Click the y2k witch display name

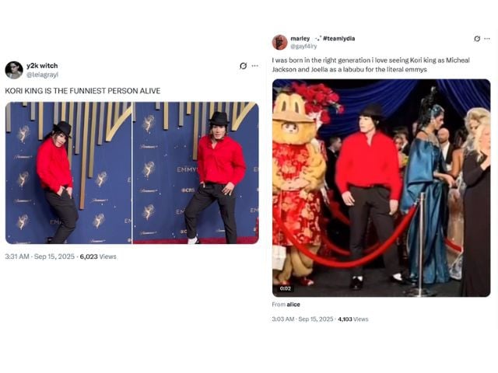42,65
